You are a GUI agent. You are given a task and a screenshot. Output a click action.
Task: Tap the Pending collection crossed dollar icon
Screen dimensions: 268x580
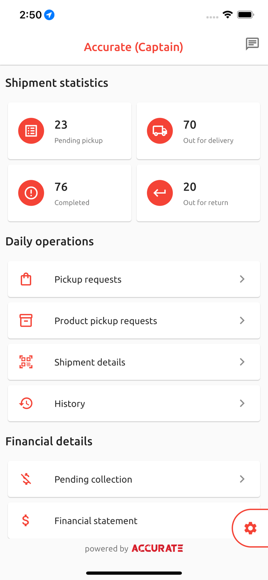pyautogui.click(x=26, y=479)
